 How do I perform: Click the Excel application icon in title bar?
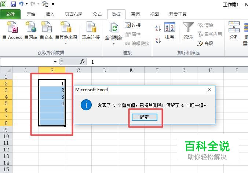3,4
